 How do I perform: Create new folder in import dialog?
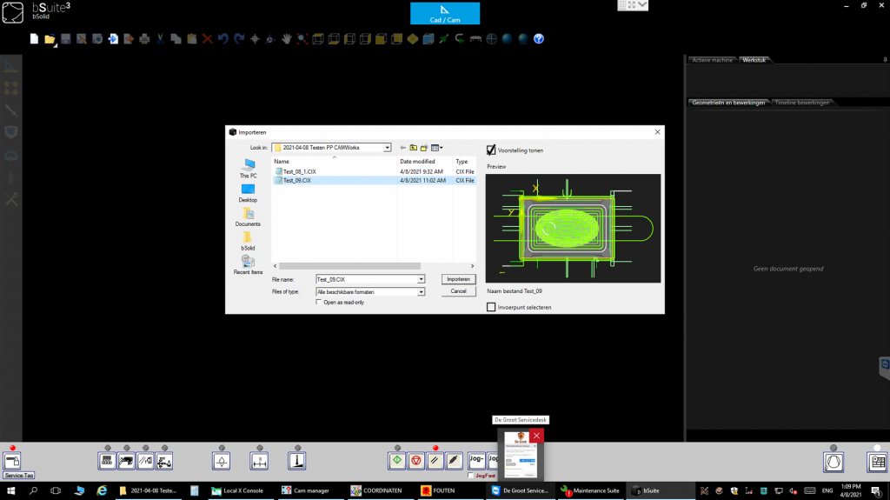pos(425,148)
